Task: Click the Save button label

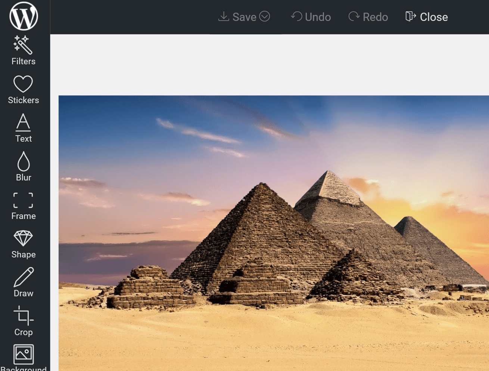Action: (244, 17)
